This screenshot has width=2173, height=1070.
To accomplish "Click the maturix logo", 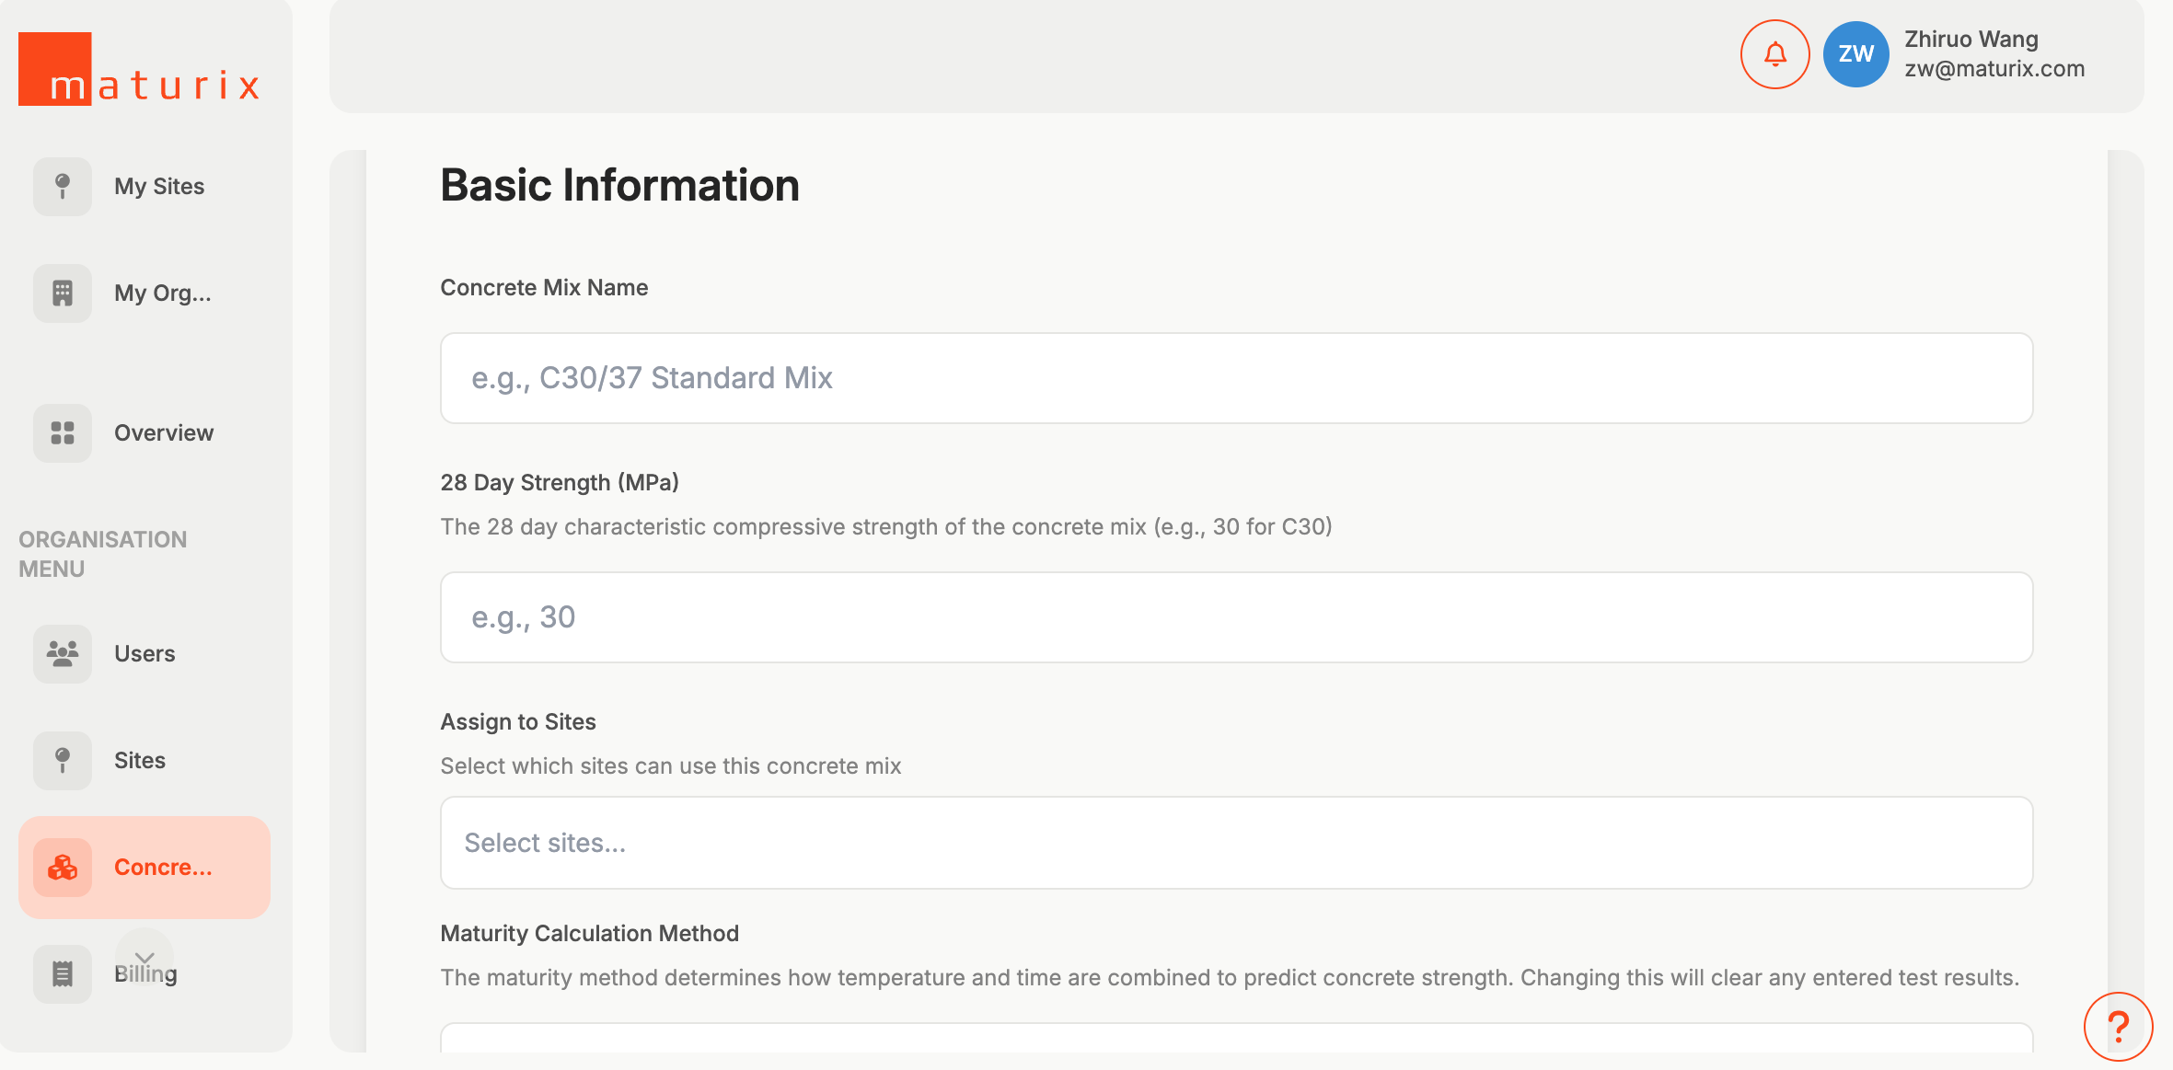I will [138, 68].
